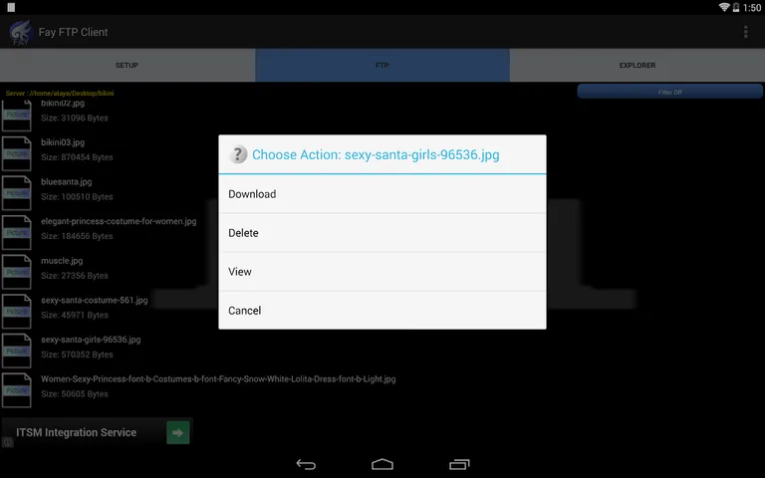The width and height of the screenshot is (765, 478).
Task: Click the Size: 100510 Bytes text
Action: [77, 197]
